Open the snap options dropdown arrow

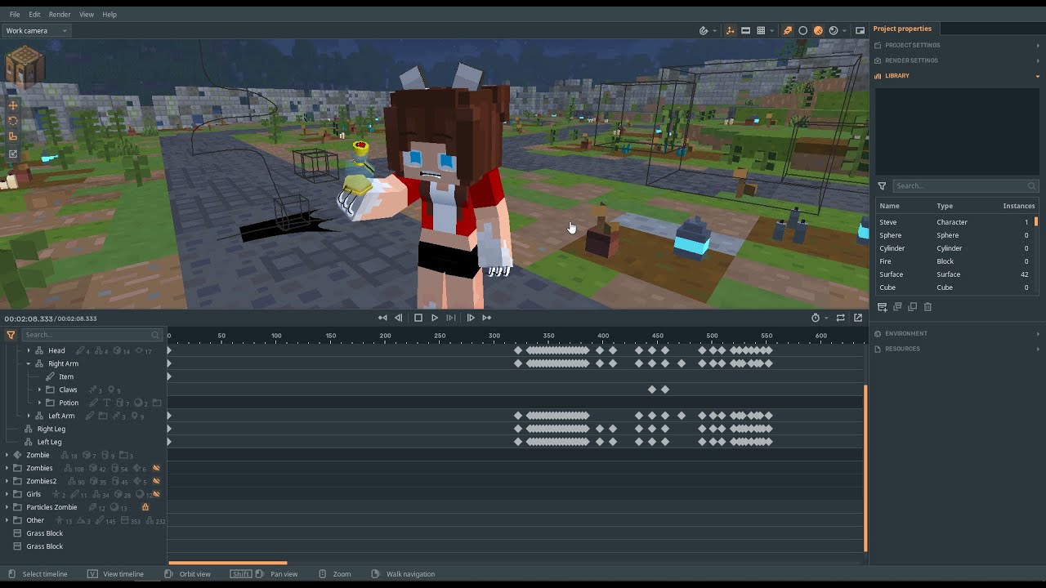(x=715, y=31)
